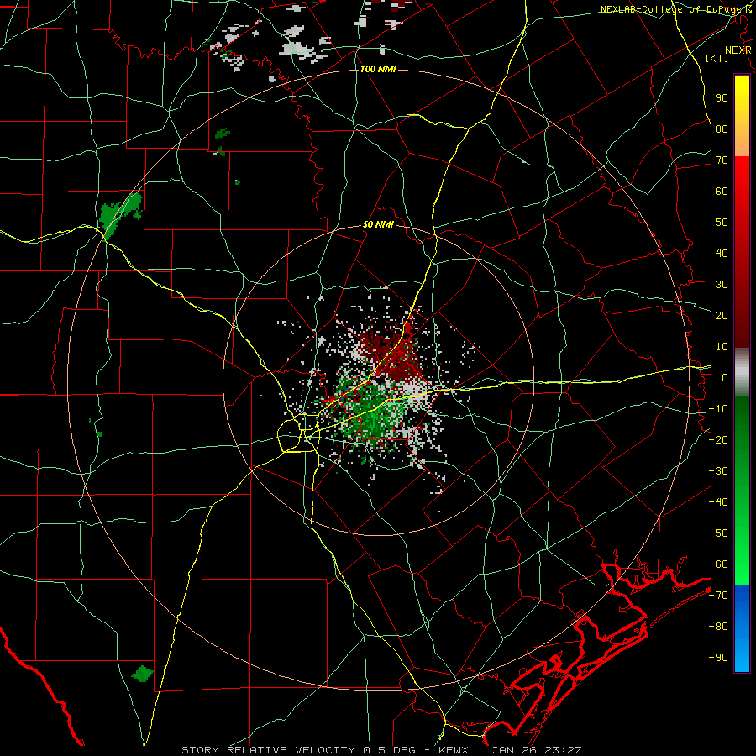Click the 30 value on the velocity scale
Screen dimensions: 756x756
pyautogui.click(x=722, y=285)
